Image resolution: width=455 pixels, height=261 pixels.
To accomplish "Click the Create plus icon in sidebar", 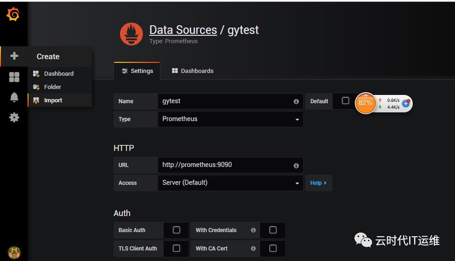I will click(14, 56).
